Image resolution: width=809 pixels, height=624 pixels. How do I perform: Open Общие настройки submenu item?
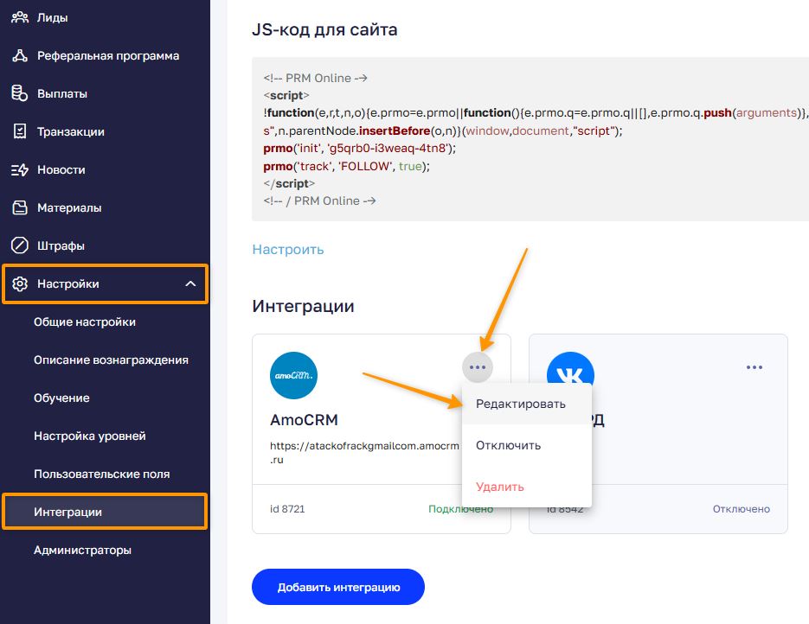pyautogui.click(x=85, y=322)
